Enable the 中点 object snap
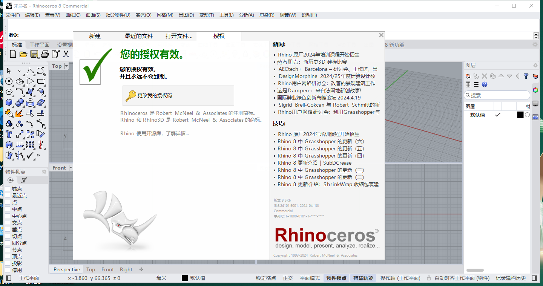Image resolution: width=543 pixels, height=286 pixels. coord(7,209)
